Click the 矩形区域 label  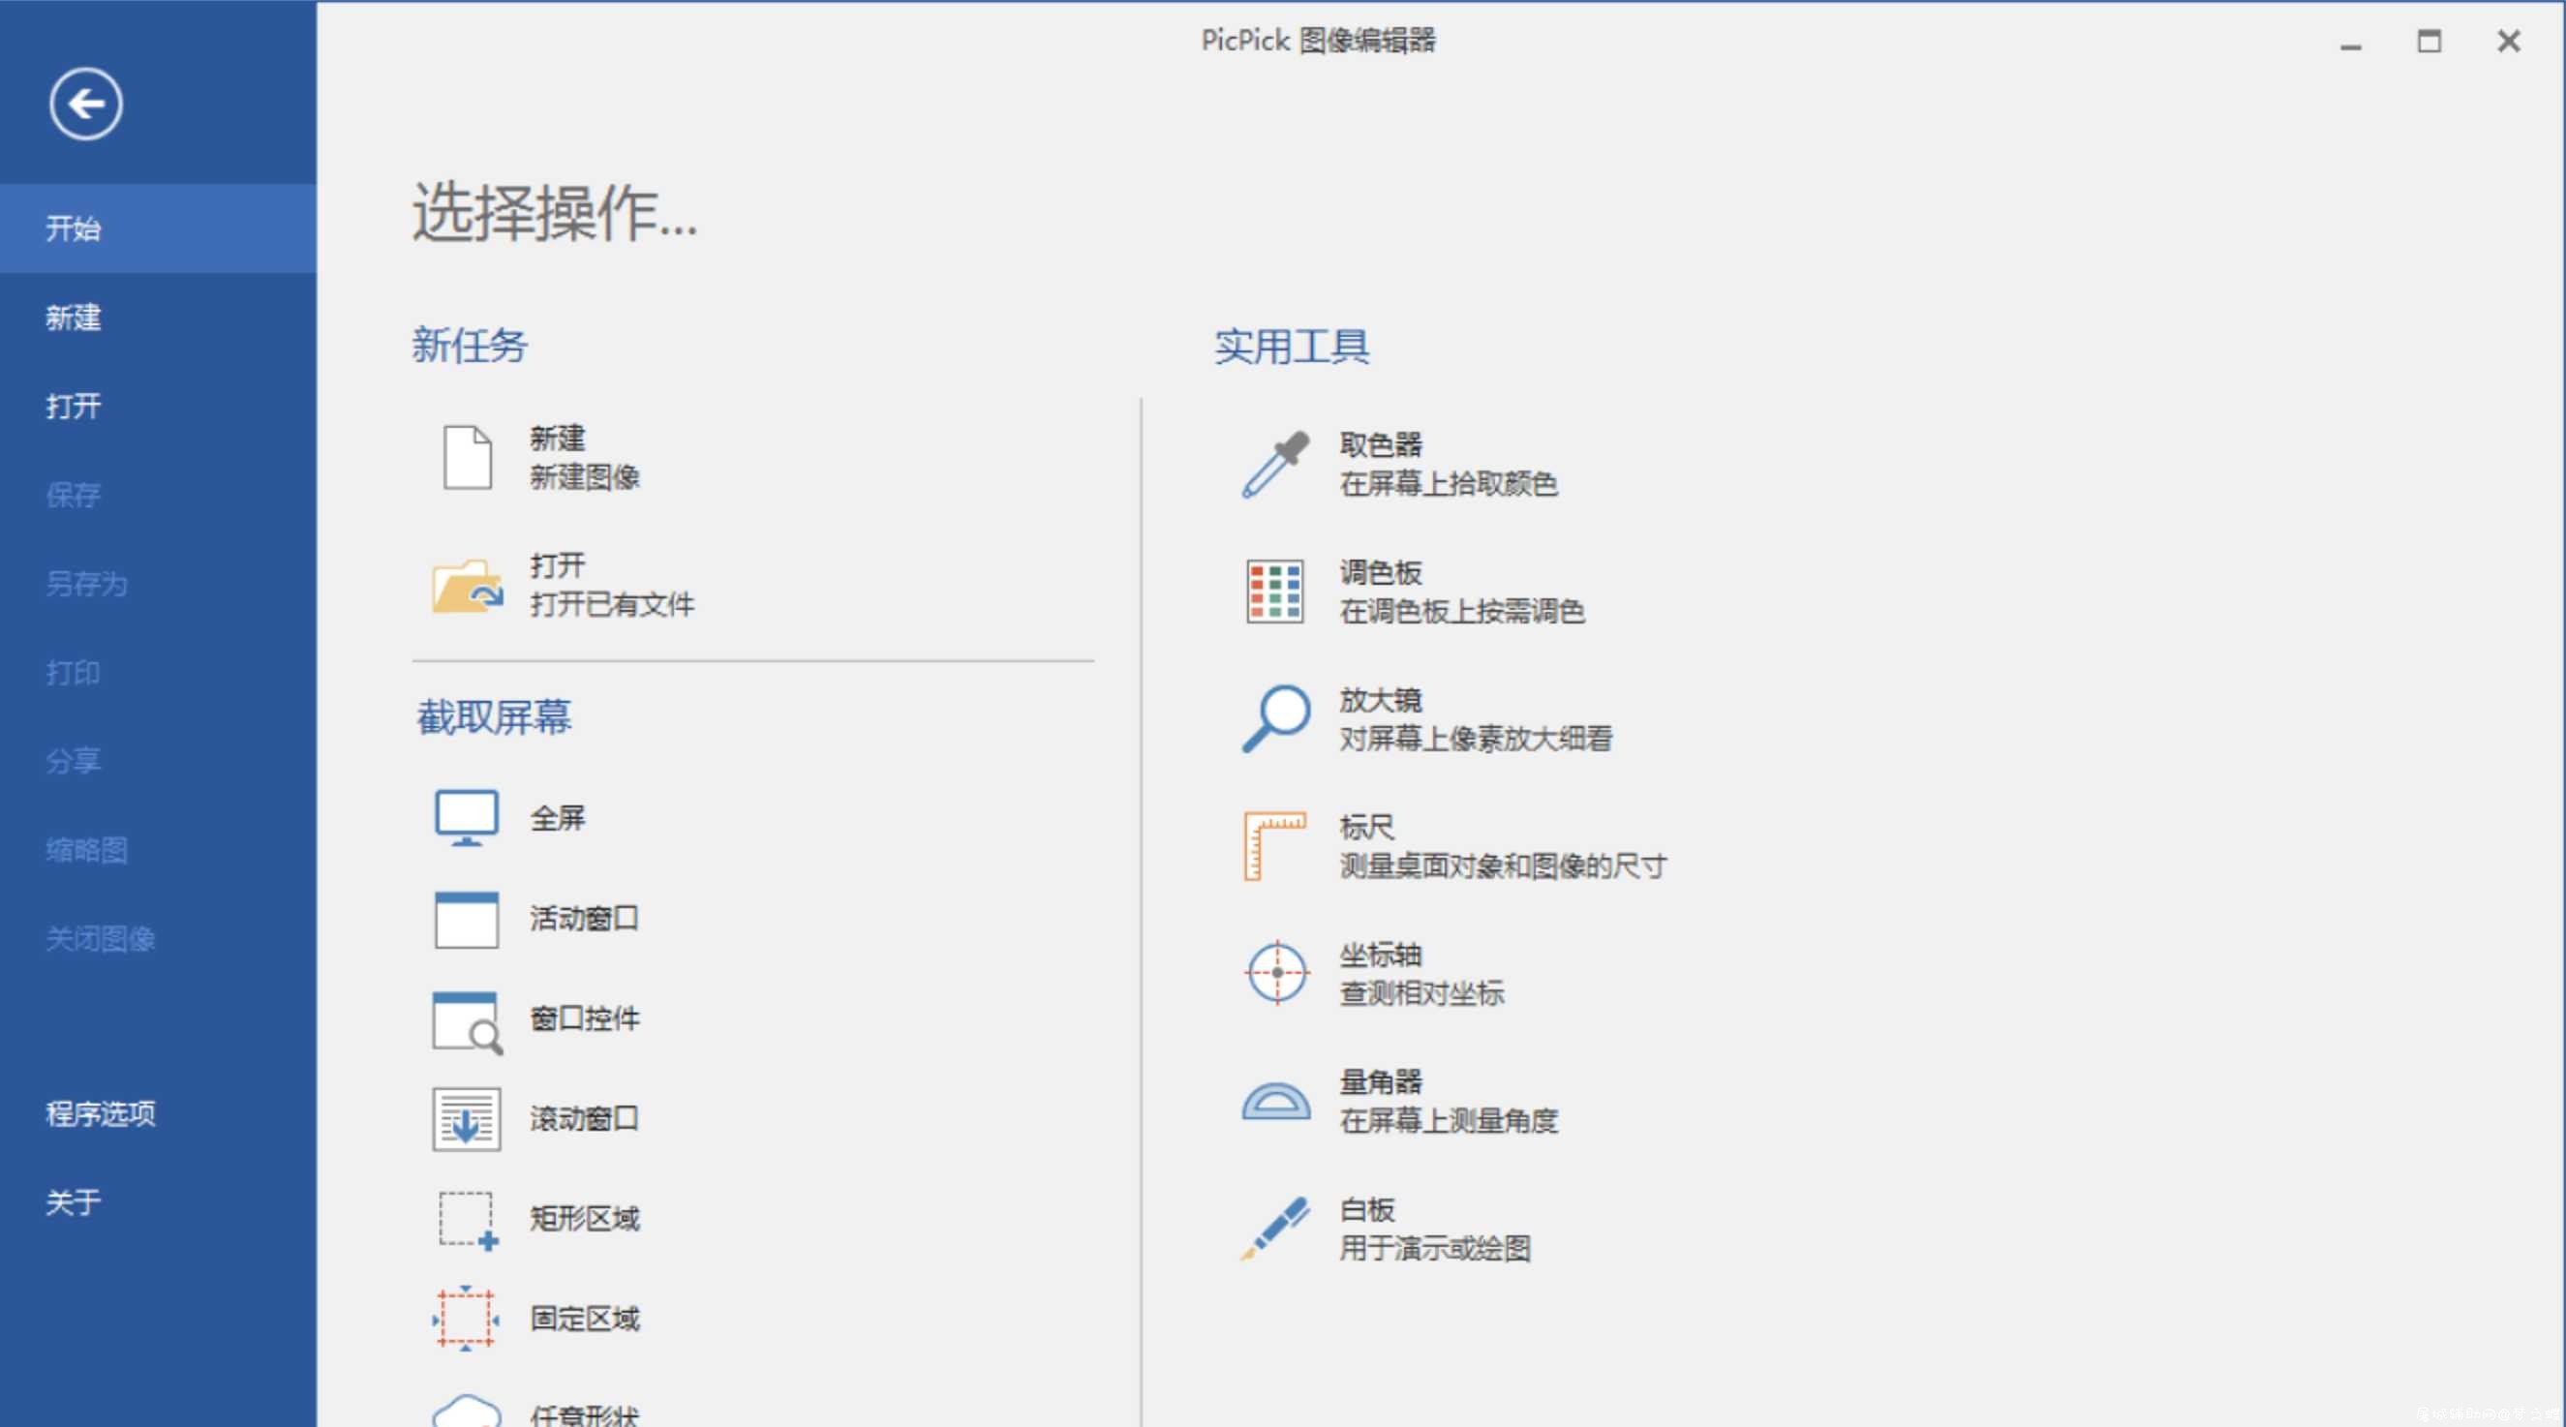[x=585, y=1219]
